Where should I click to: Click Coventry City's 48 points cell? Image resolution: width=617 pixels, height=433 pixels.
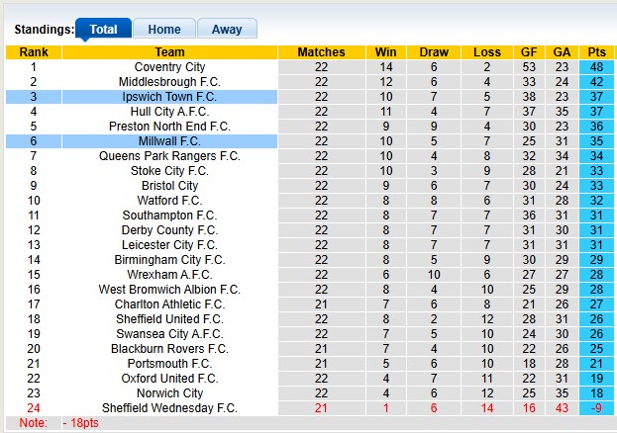point(596,67)
